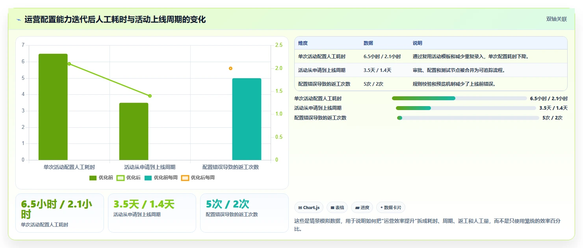Click the 表格 tag

(x=337, y=208)
